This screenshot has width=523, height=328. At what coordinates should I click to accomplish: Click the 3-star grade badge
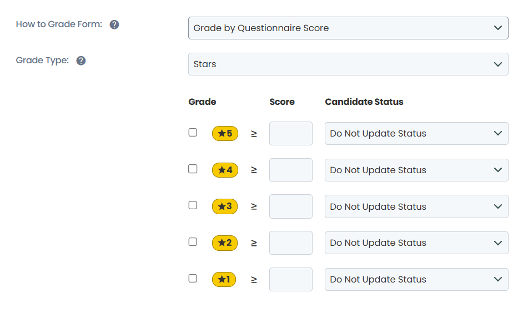point(225,206)
